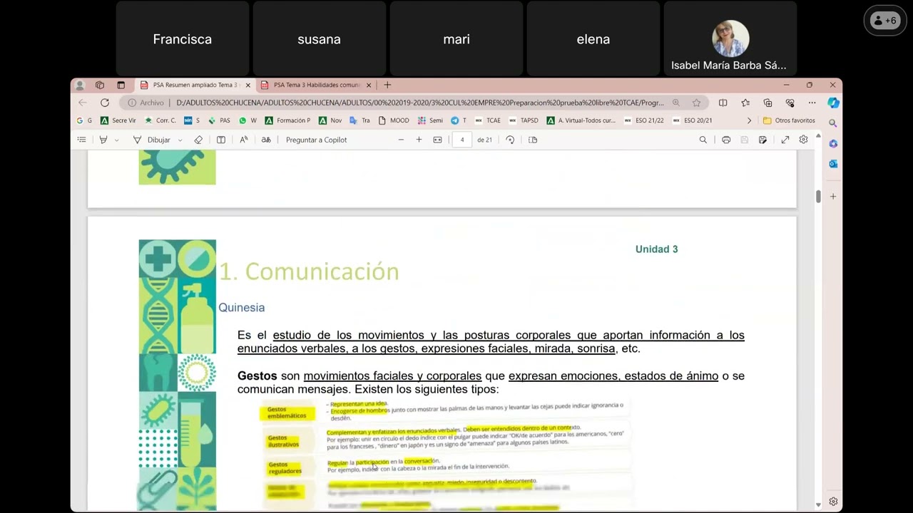Open PDF viewer settings gear
The height and width of the screenshot is (513, 913).
(804, 140)
